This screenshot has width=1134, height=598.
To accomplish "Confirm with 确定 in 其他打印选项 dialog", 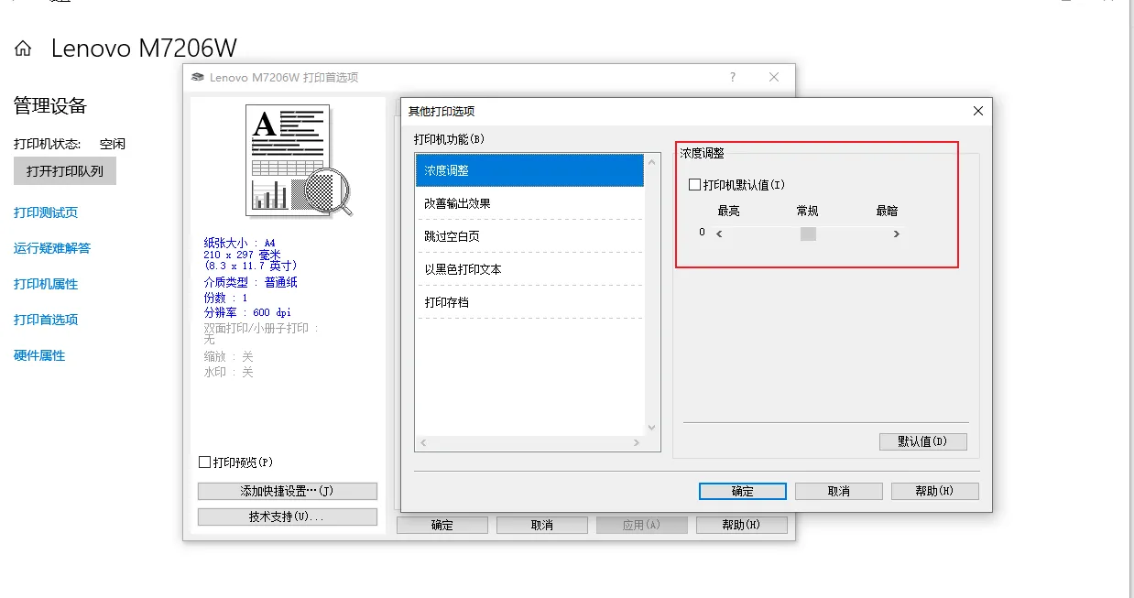I will (742, 491).
